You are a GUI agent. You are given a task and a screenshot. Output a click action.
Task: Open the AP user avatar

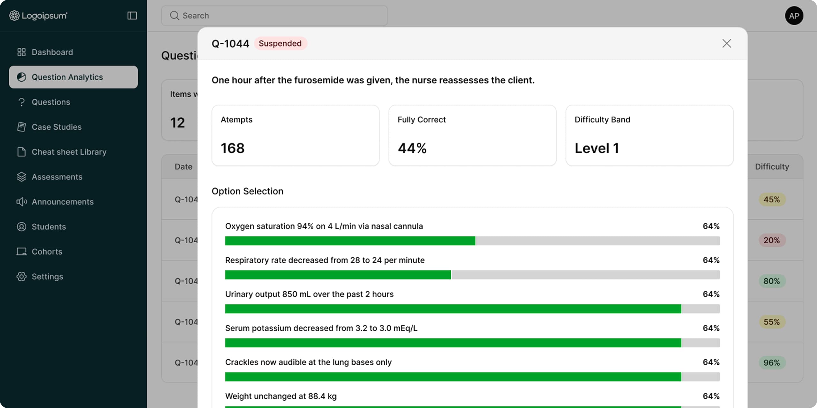[x=794, y=16]
